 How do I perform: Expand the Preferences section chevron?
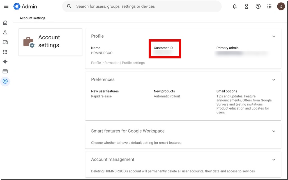coord(274,80)
